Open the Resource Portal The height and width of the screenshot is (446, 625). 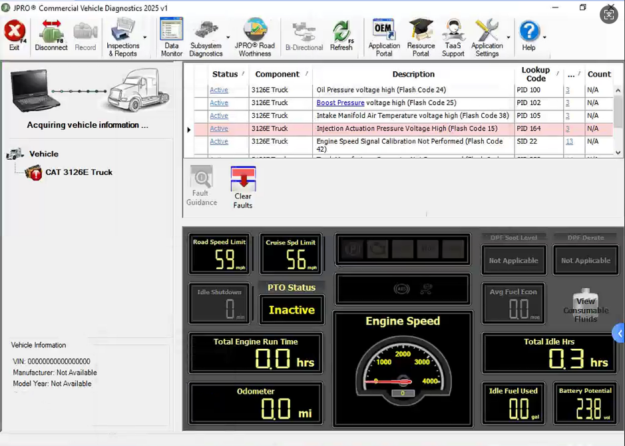click(421, 37)
